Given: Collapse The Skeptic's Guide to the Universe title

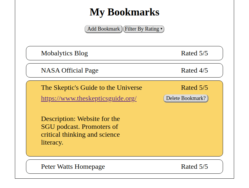Looking at the screenshot, I should coord(91,87).
